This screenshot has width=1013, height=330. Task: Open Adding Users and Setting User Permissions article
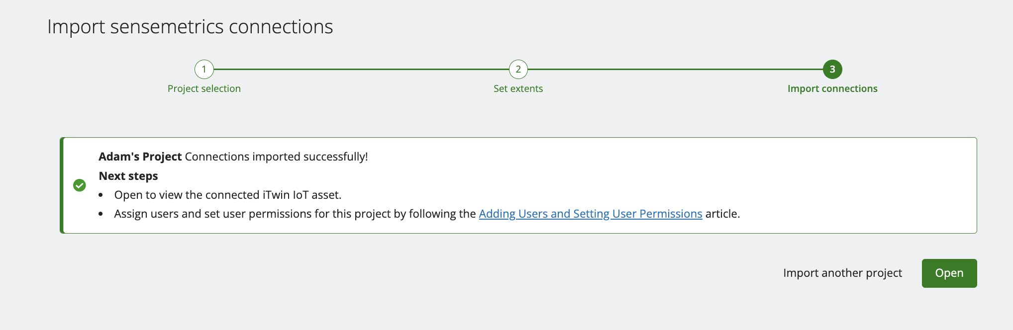click(x=590, y=214)
